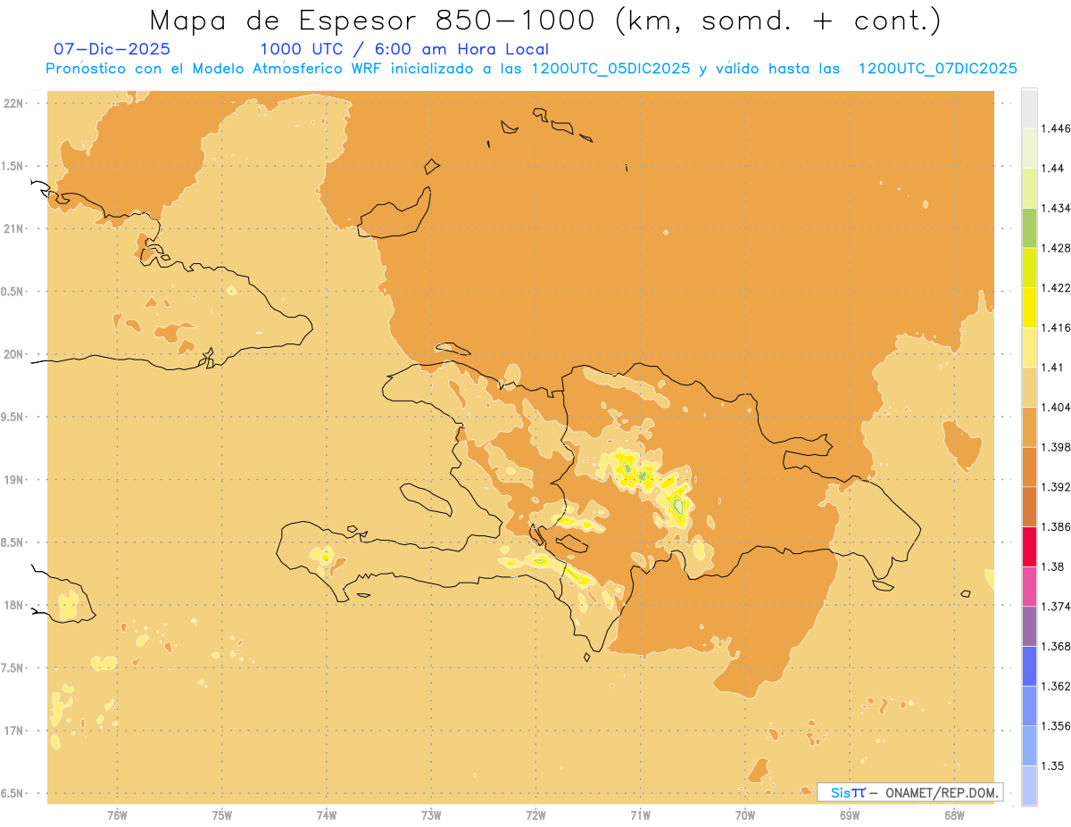Choose the light blue swatch between 1.35 and 1.356

click(x=1029, y=746)
